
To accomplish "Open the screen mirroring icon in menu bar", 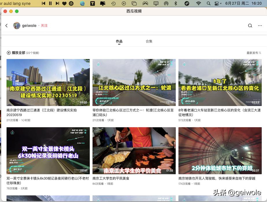I will coord(156,4).
